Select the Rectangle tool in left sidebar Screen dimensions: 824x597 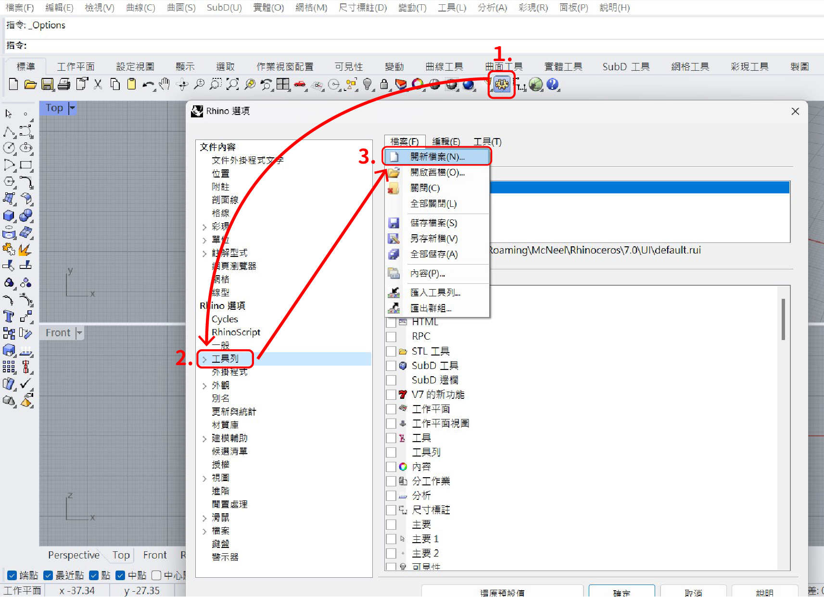[x=26, y=165]
